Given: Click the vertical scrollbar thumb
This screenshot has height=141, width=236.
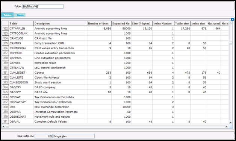Looking at the screenshot, I should click(x=230, y=43).
